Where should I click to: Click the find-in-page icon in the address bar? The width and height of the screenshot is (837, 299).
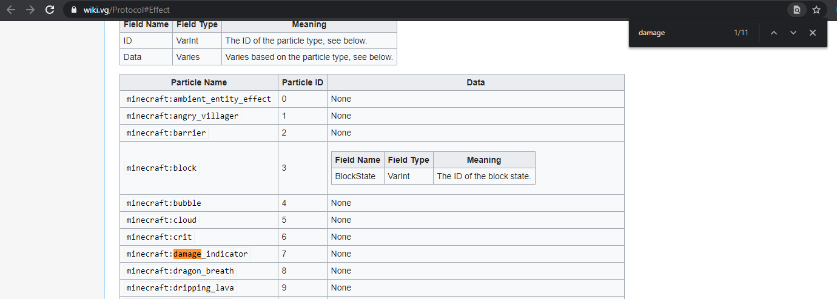click(x=797, y=10)
